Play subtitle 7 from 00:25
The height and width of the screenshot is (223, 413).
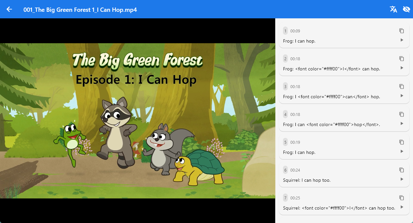pos(402,207)
